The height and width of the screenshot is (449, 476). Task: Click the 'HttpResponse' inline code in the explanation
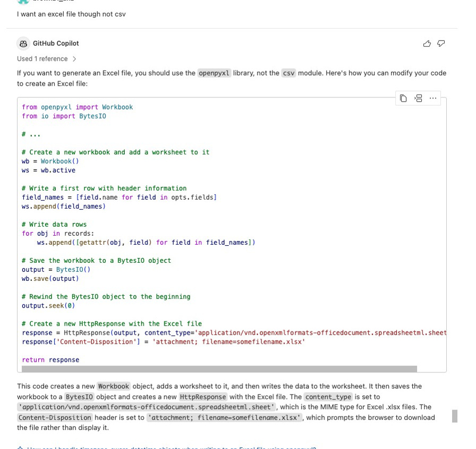(x=203, y=397)
